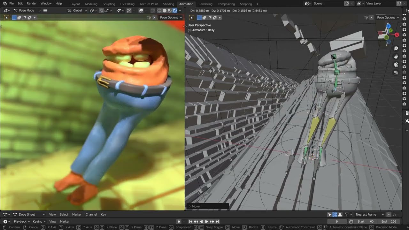Screen dimensions: 409x230
Task: Open the viewport shading options dropdown
Action: [180, 10]
